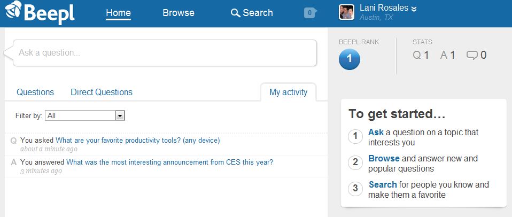This screenshot has width=512, height=217.
Task: Click the Ask a question input field
Action: [x=163, y=53]
